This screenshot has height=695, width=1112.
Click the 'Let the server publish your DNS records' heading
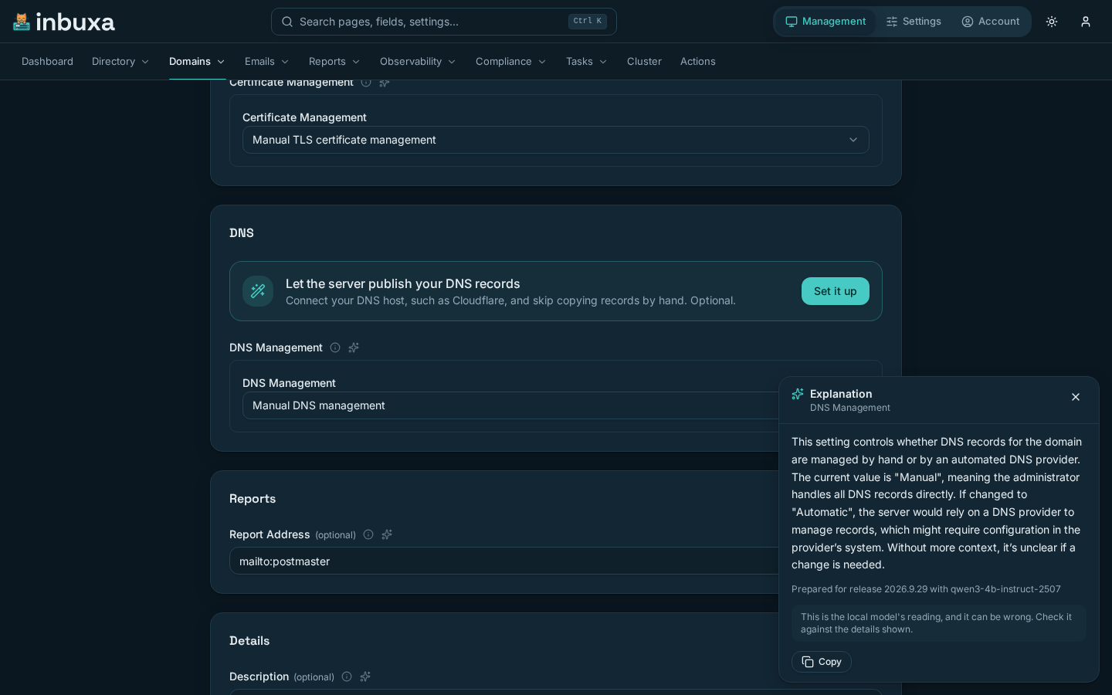403,283
